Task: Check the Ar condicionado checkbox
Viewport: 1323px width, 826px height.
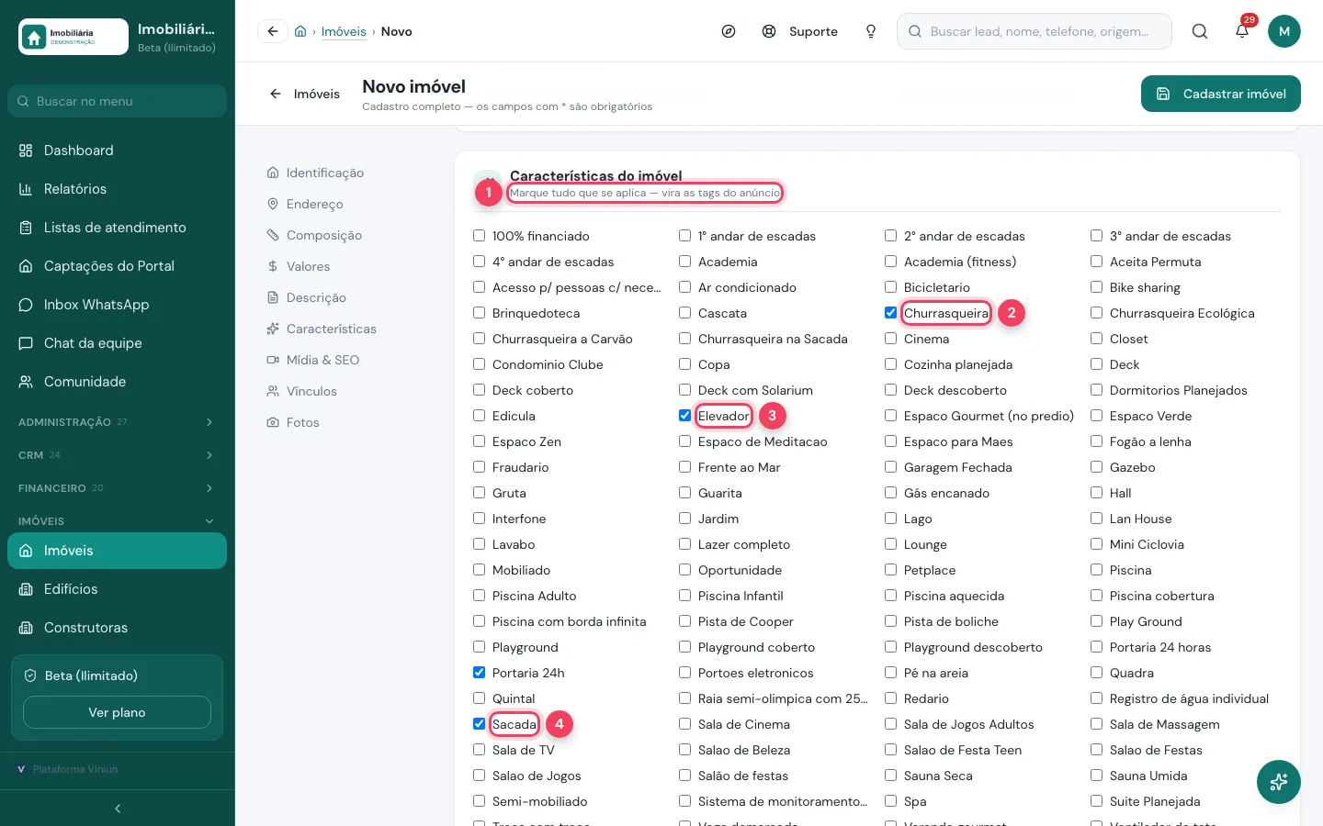Action: pos(684,287)
